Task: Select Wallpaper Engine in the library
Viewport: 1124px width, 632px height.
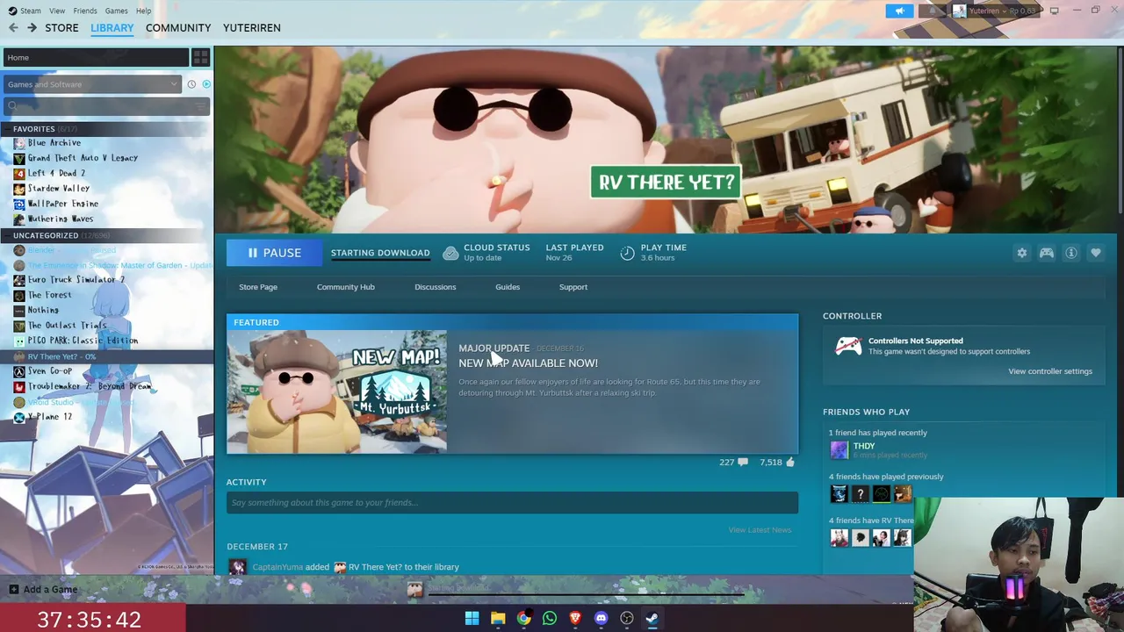Action: coord(62,204)
